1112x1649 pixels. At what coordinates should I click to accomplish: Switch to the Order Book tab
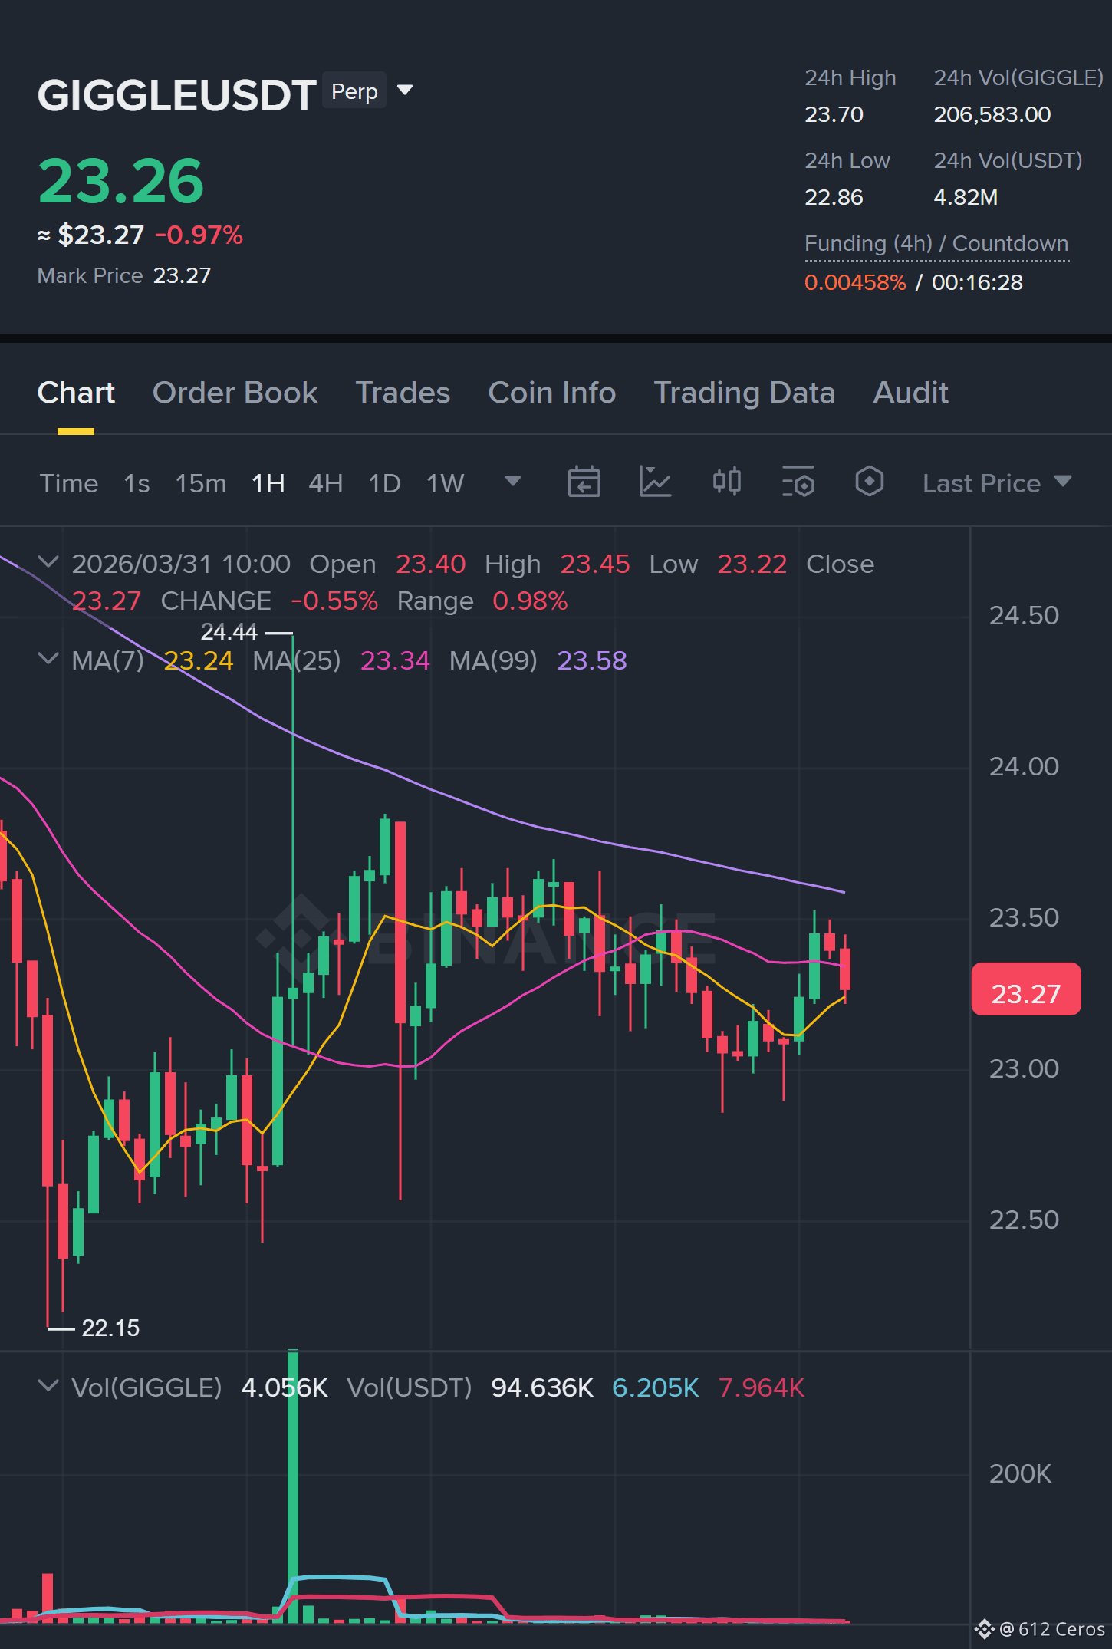(235, 393)
